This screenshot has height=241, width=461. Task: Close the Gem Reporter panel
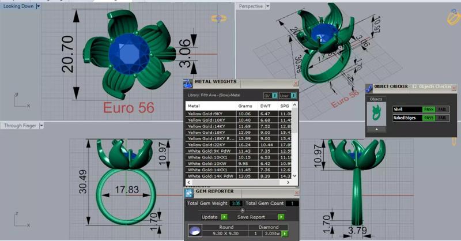296,193
